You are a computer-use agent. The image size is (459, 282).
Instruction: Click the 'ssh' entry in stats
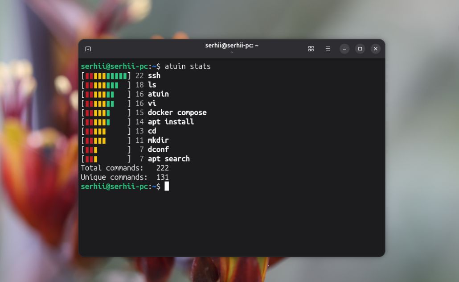click(154, 76)
